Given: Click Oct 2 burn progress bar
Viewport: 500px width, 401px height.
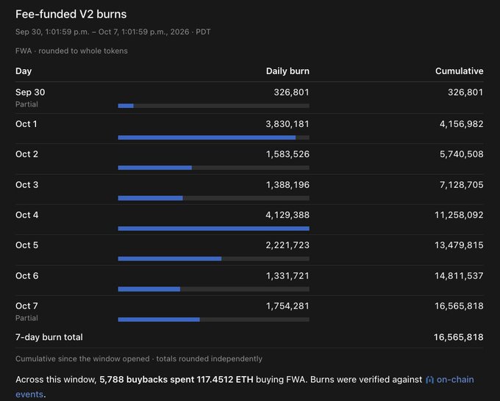Looking at the screenshot, I should [x=214, y=168].
